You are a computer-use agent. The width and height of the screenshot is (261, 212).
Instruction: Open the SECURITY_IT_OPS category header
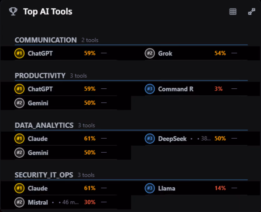pyautogui.click(x=44, y=175)
